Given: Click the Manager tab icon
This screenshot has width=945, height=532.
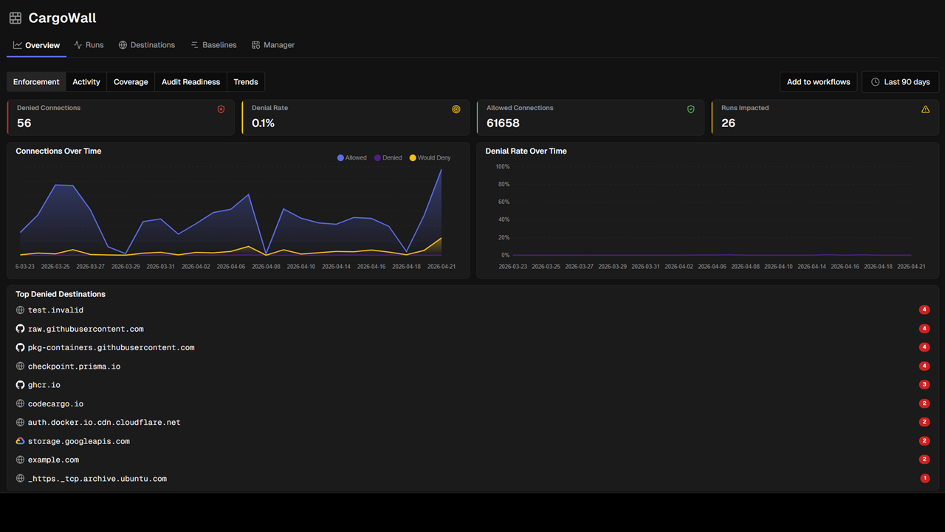Looking at the screenshot, I should 255,45.
